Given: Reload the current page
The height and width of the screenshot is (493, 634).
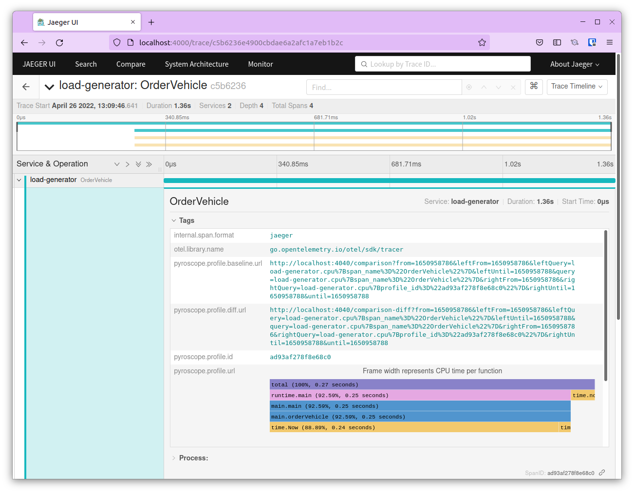Looking at the screenshot, I should pyautogui.click(x=59, y=43).
